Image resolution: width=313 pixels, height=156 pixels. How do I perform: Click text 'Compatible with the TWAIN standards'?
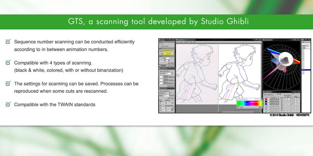(55, 104)
